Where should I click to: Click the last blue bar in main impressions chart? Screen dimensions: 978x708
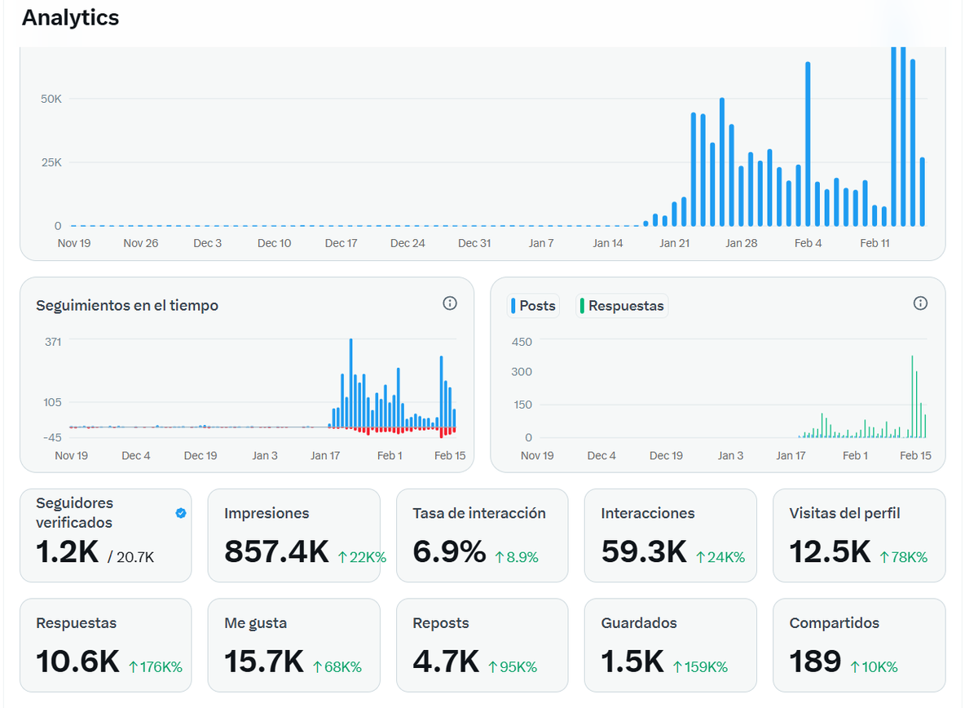pyautogui.click(x=923, y=192)
